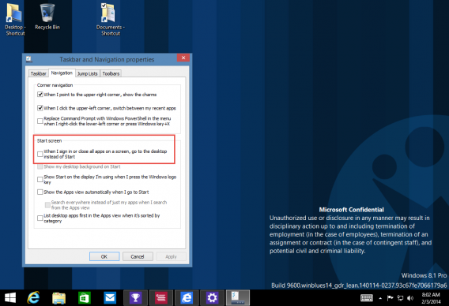
Task: Click the 'Corner navigation' group label
Action: coord(55,85)
